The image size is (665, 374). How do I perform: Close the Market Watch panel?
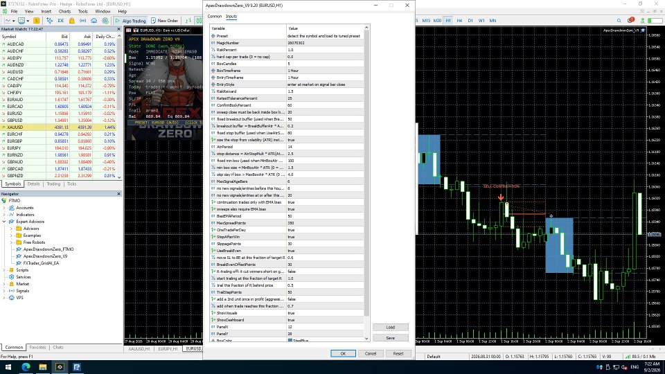(118, 29)
